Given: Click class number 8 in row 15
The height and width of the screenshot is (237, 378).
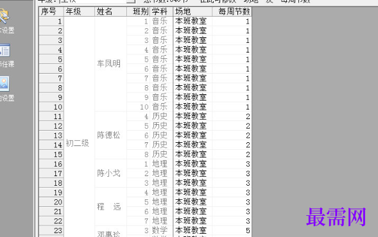Looking at the screenshot, I should tap(139, 154).
